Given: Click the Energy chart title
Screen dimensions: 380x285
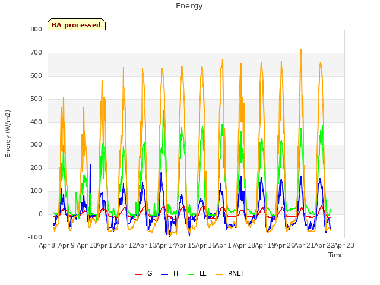Looking at the screenshot, I should tap(189, 6).
